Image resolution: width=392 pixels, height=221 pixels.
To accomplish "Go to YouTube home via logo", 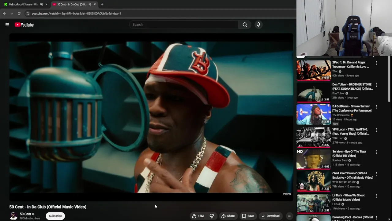I will (x=24, y=25).
